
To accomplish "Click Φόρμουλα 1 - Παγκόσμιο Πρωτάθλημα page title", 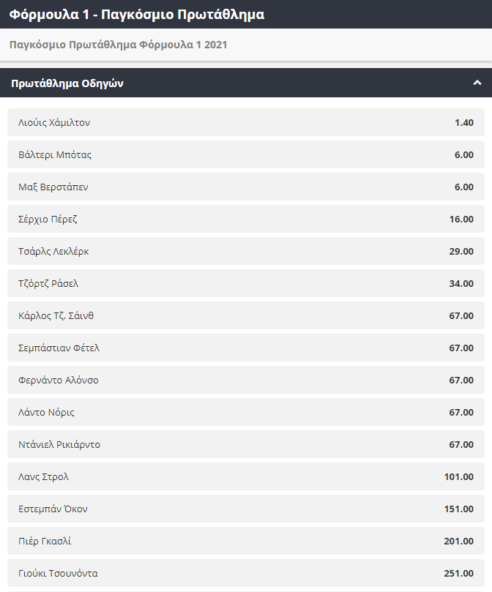I will (x=137, y=14).
